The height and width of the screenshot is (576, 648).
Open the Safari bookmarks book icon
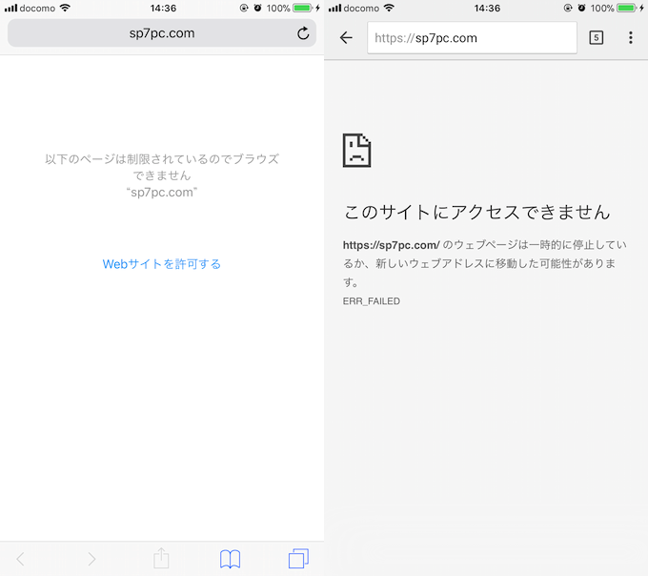tap(230, 559)
